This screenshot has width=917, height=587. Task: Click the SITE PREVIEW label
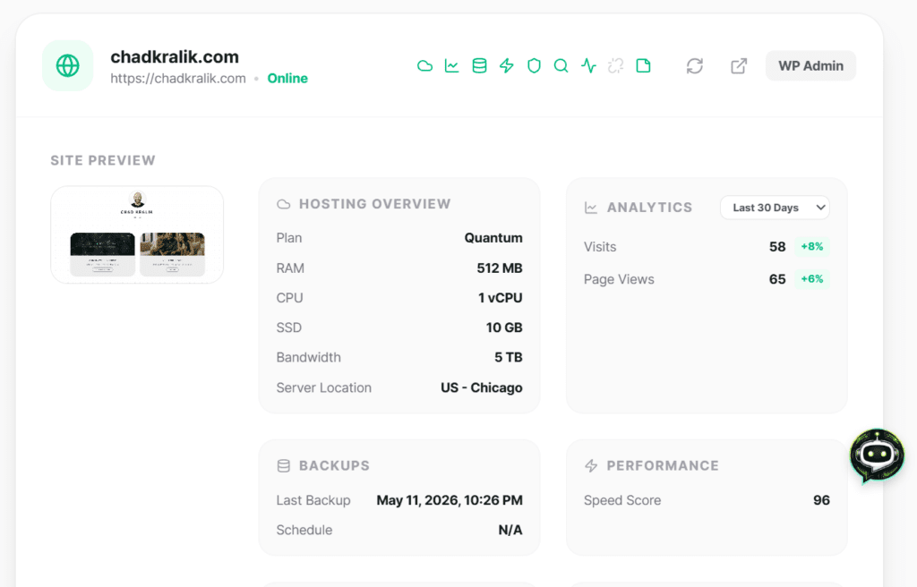pyautogui.click(x=103, y=161)
